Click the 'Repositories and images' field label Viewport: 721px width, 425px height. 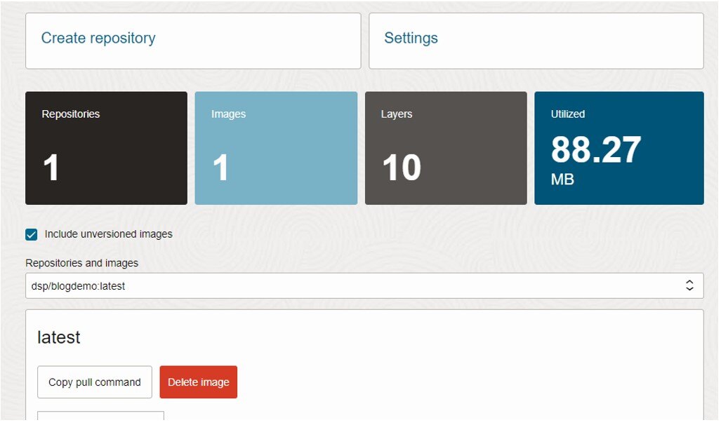[x=81, y=263]
